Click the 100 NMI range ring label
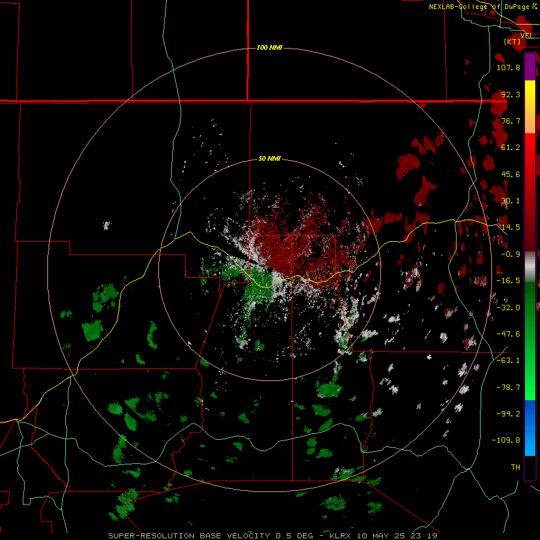Viewport: 540px width, 540px height. (x=269, y=47)
